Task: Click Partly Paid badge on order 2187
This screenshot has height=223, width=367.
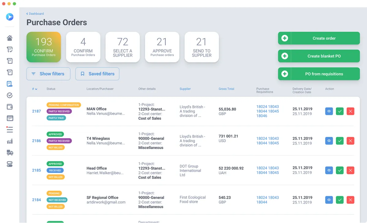Action: point(56,118)
